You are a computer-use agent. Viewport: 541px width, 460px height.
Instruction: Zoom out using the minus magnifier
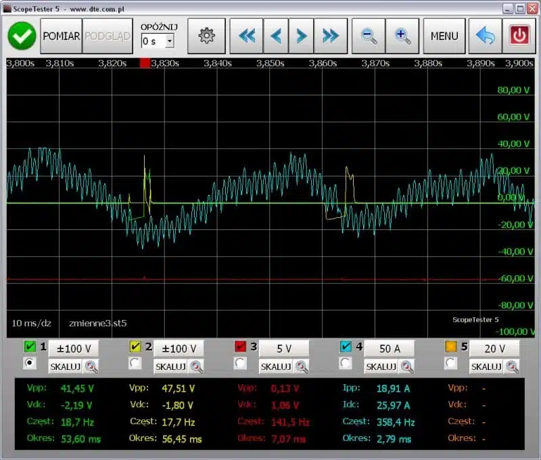tap(369, 37)
